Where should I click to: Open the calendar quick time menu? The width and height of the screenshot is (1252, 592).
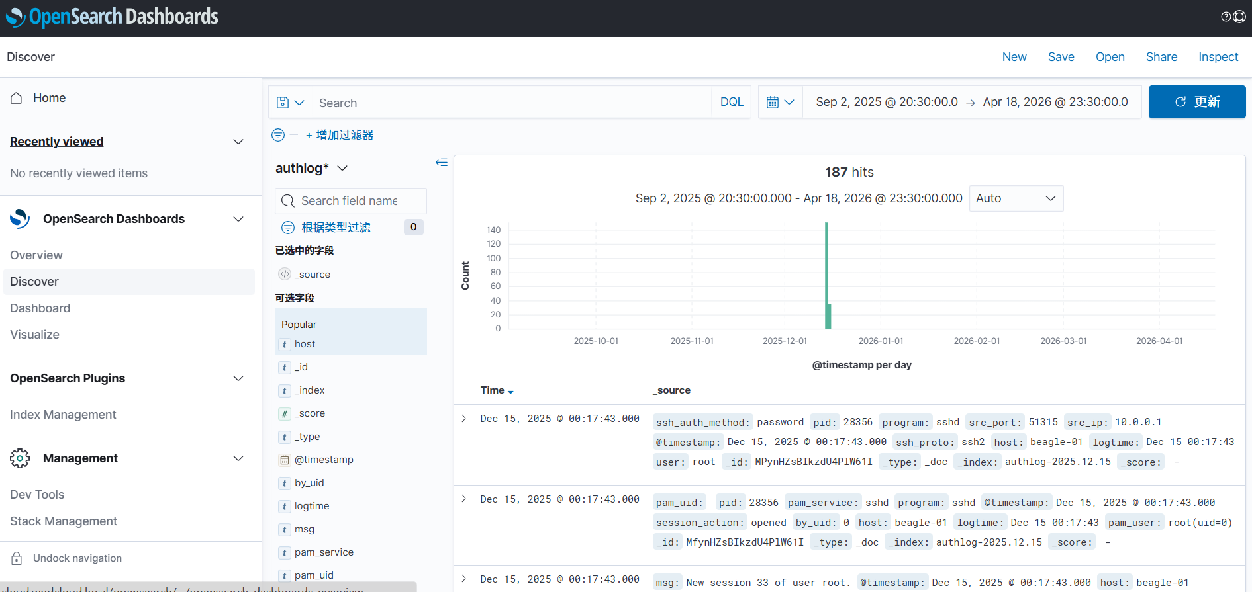780,103
